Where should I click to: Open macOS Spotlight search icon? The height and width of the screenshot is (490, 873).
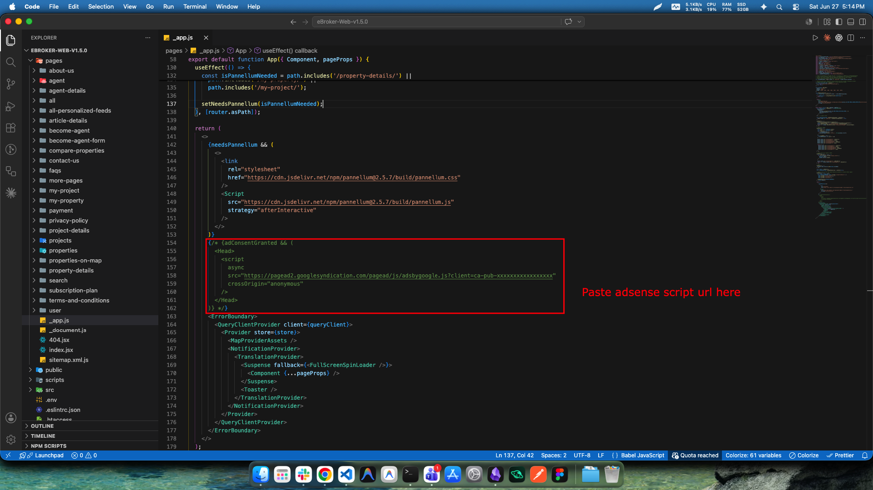pyautogui.click(x=779, y=7)
